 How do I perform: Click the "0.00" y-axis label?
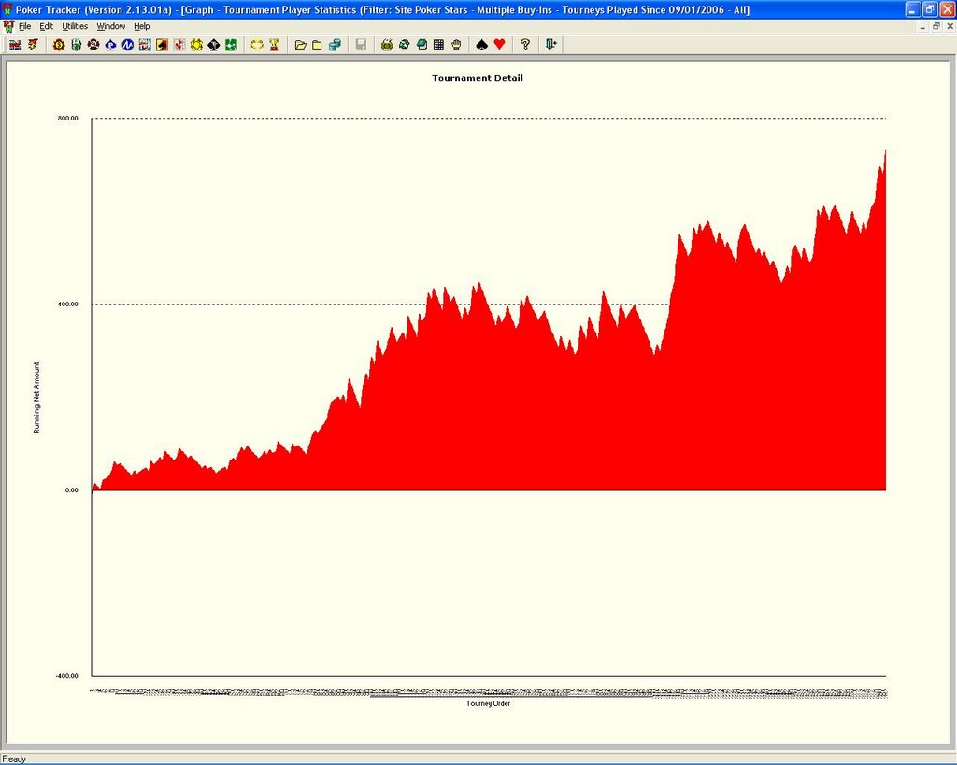coord(71,490)
